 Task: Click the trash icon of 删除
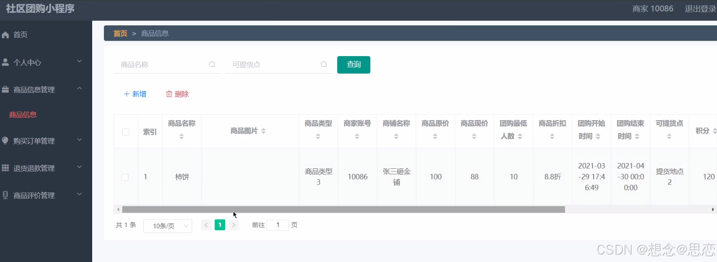(169, 94)
